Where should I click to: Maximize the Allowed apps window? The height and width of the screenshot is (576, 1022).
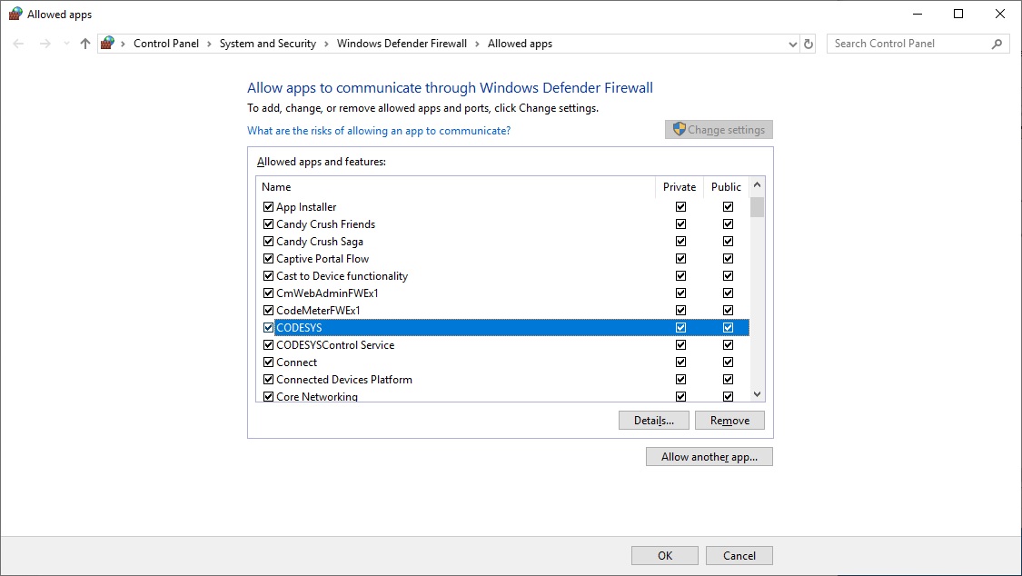pos(958,14)
